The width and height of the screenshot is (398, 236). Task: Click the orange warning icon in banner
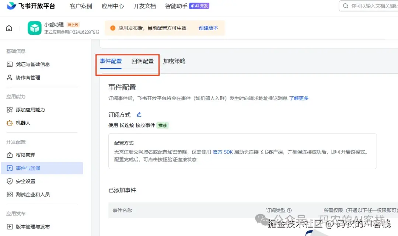pos(113,28)
